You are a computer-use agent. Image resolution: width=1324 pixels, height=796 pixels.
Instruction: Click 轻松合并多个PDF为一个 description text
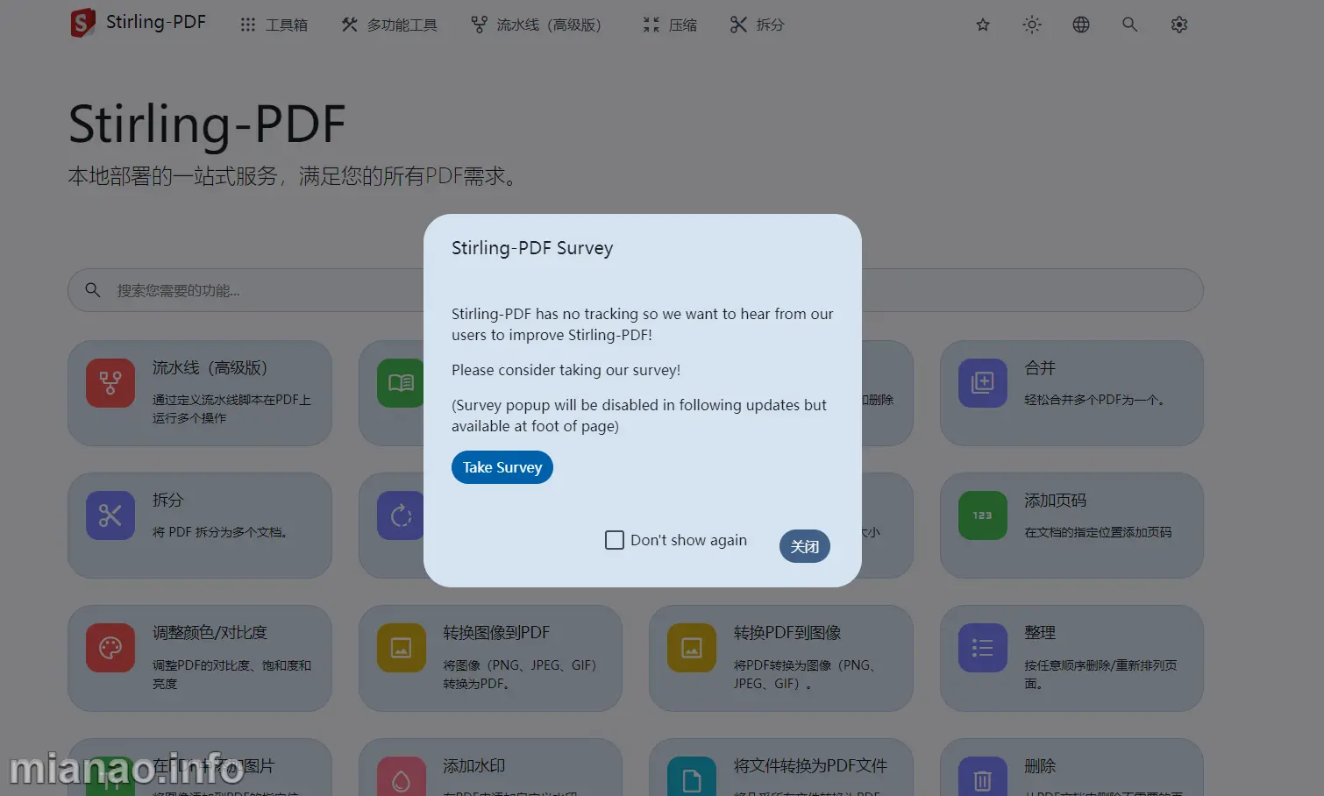(x=1095, y=400)
